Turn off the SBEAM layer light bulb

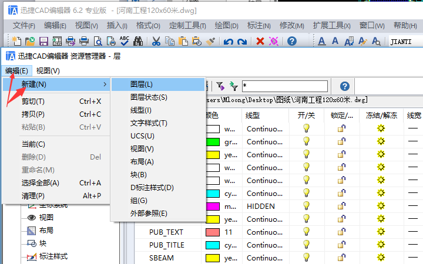coord(306,258)
